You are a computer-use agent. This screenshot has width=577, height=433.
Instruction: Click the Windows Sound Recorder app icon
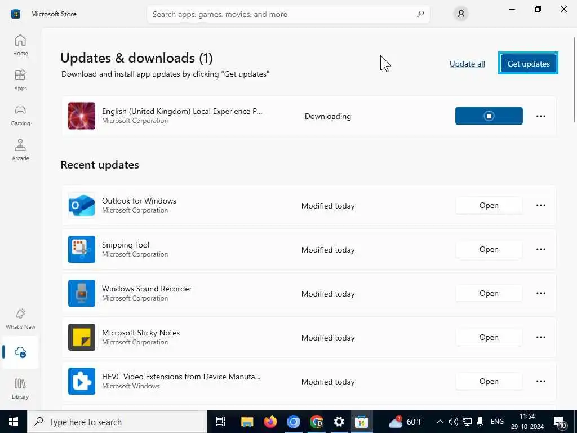[x=82, y=293]
